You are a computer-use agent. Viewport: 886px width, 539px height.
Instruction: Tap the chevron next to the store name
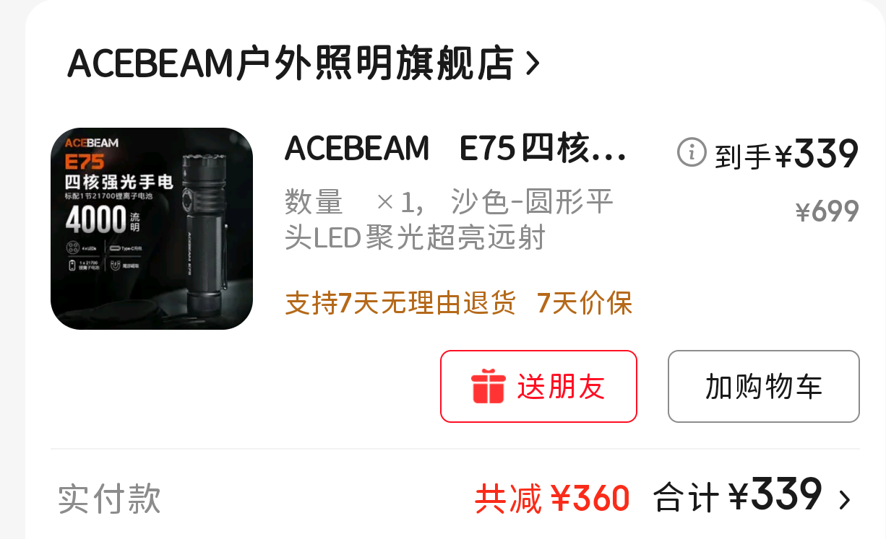click(532, 64)
